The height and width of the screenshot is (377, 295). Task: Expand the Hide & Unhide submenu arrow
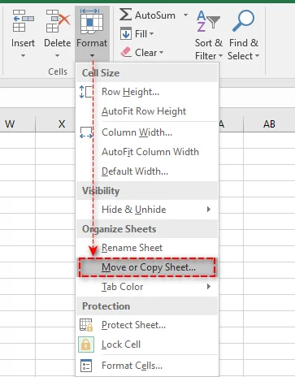[x=209, y=210]
